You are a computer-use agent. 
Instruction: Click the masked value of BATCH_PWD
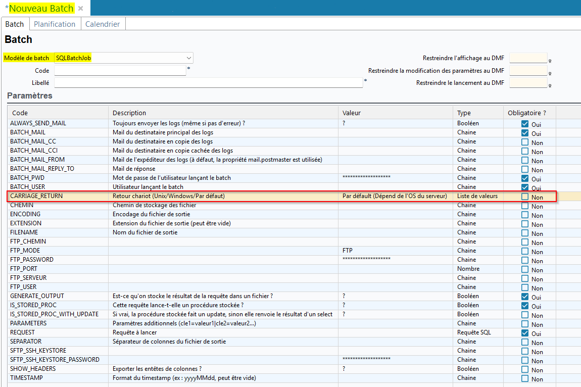(x=366, y=177)
